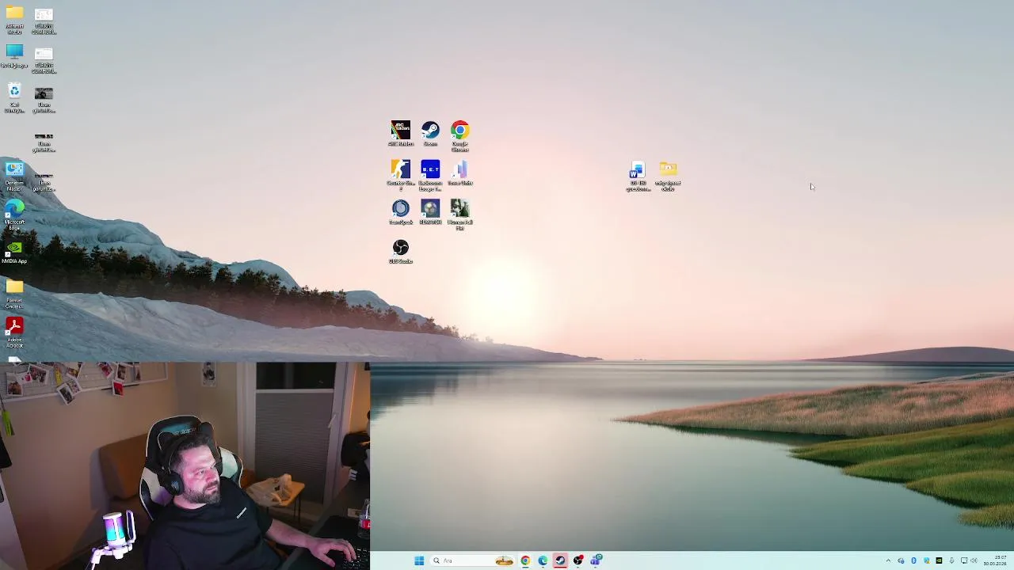Click the Bluetooth tray icon
1014x570 pixels.
(913, 560)
